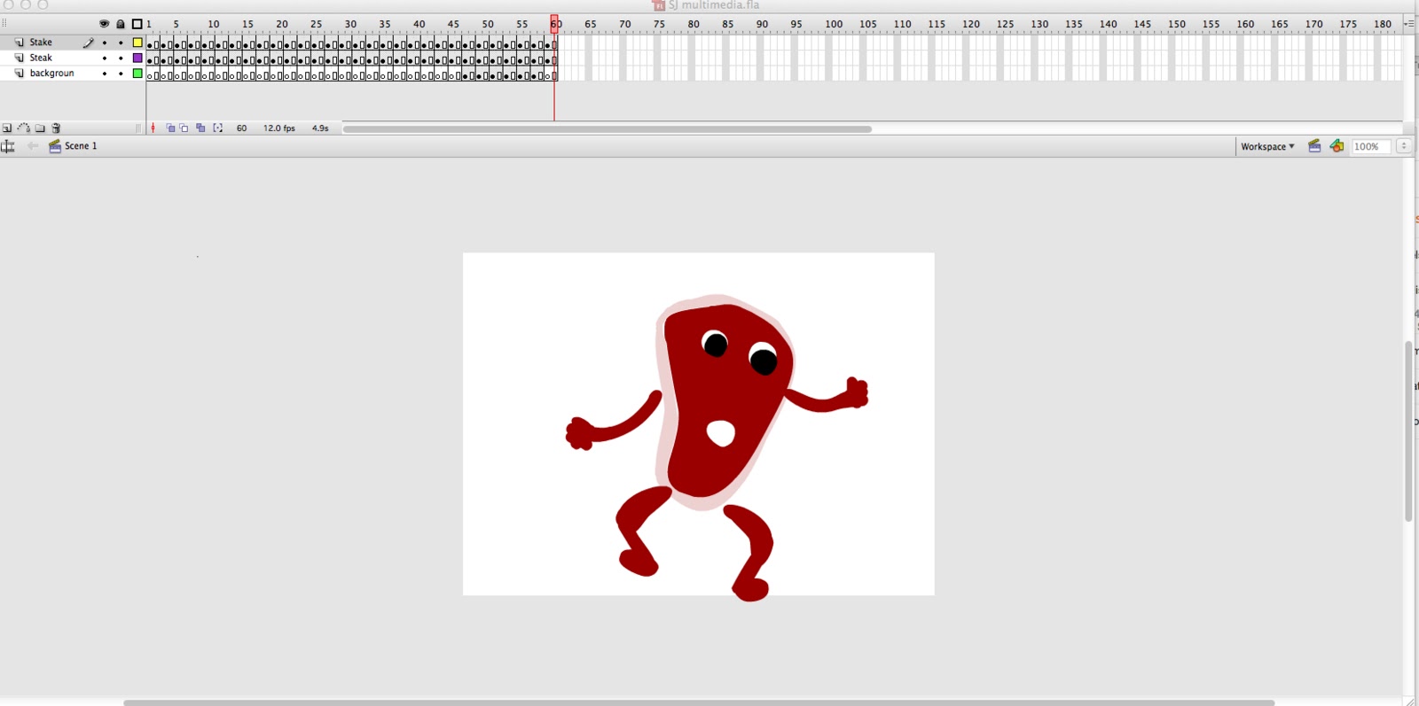Toggle lock dot for backgroun layer
The width and height of the screenshot is (1419, 706).
(121, 74)
